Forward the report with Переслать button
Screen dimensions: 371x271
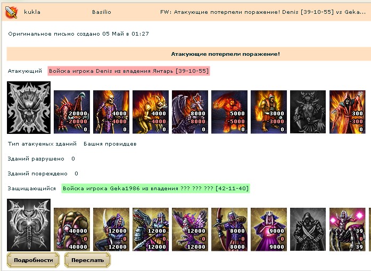coord(87,260)
